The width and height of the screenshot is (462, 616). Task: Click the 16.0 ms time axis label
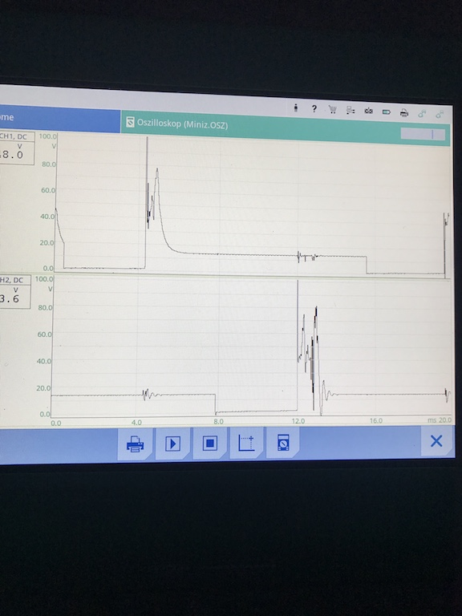(376, 420)
